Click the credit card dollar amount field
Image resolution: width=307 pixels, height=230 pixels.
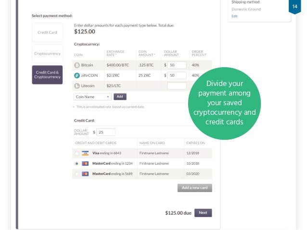click(x=106, y=132)
